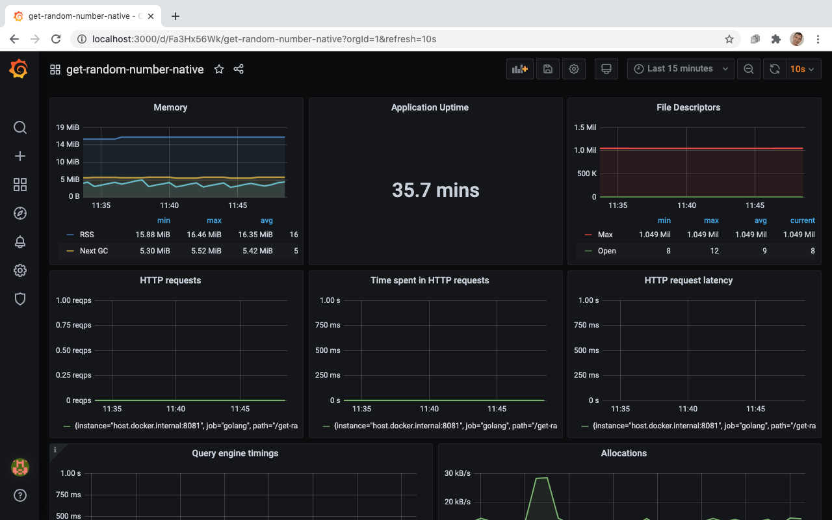Click the 35.7 mins uptime value
Viewport: 832px width, 520px height.
(435, 190)
